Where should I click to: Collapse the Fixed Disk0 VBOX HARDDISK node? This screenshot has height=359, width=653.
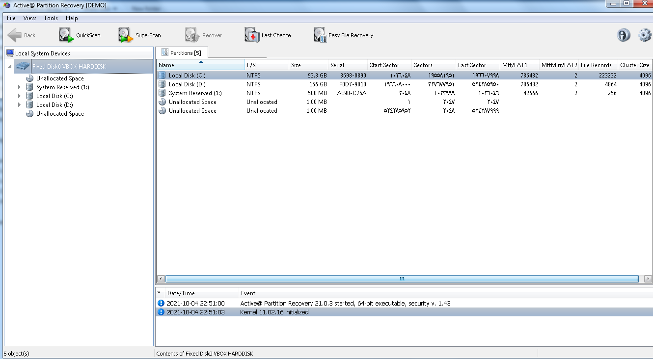tap(10, 67)
